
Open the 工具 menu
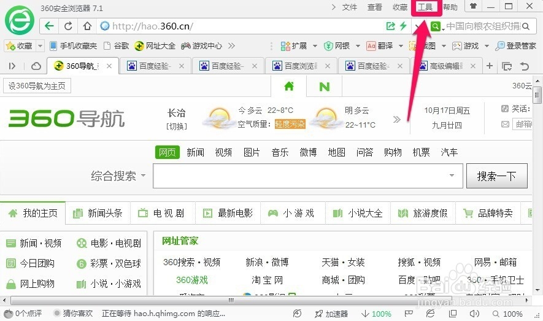pyautogui.click(x=425, y=7)
